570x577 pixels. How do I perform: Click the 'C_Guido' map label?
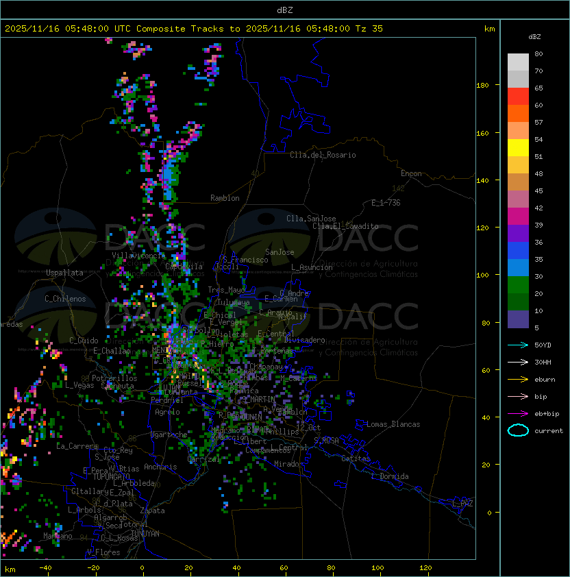[x=84, y=341]
